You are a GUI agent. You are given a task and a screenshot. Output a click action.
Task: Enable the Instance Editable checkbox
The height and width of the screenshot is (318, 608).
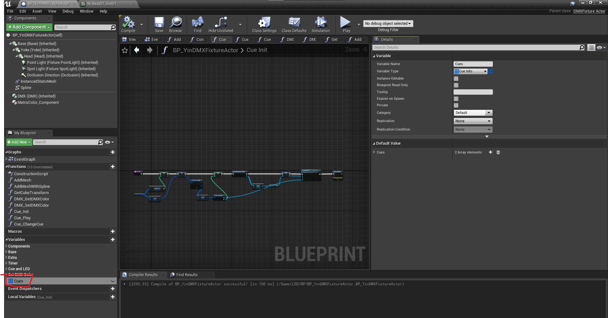[456, 79]
